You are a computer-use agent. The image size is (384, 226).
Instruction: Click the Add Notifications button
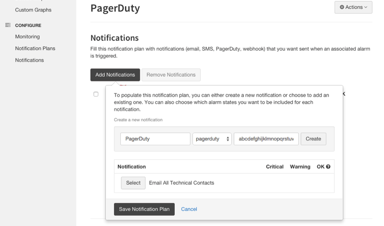click(115, 75)
